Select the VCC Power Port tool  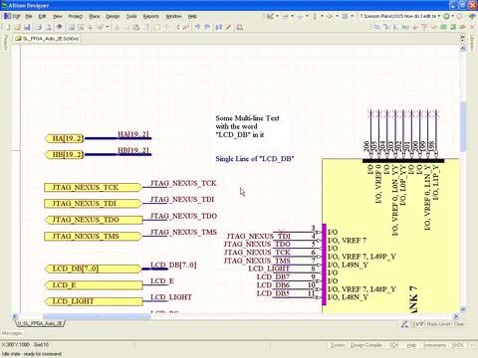point(424,27)
